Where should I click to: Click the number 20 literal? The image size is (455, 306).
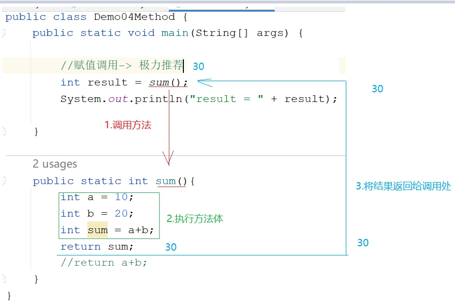click(121, 214)
